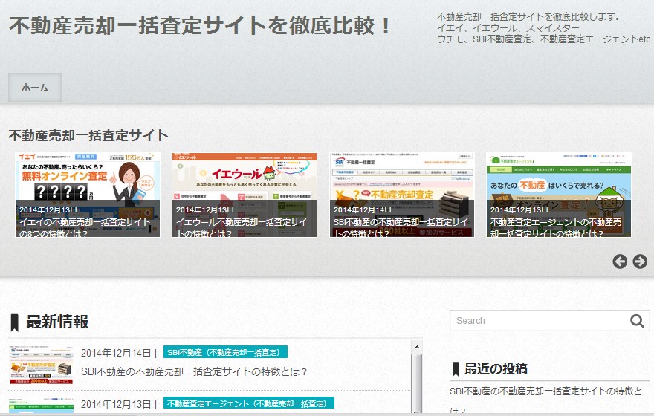Open latest article SBI不動産の不動産売却一括査定サイトの特徴とは？

pos(194,371)
